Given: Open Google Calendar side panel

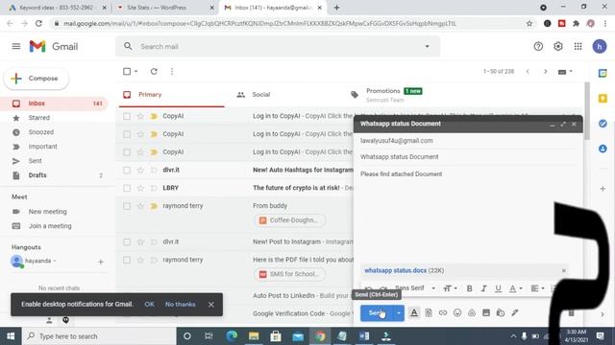Looking at the screenshot, I should (x=603, y=73).
